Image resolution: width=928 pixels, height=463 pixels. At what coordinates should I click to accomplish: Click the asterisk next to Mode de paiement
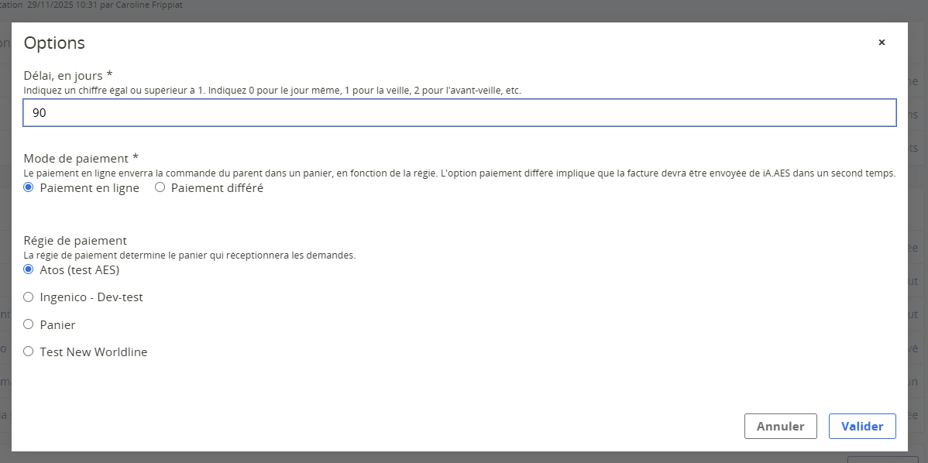coord(135,156)
